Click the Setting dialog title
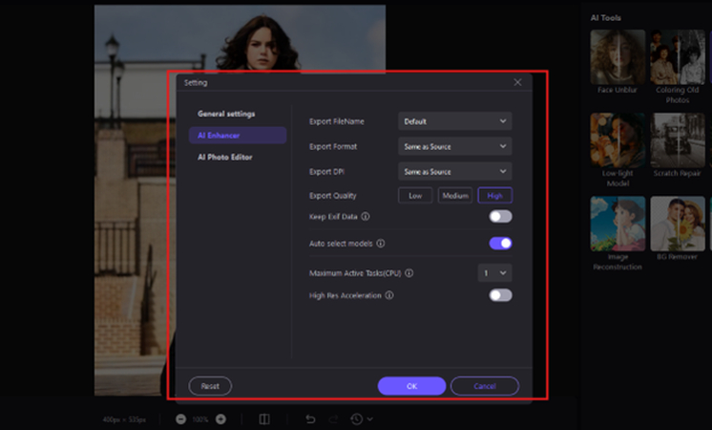 pyautogui.click(x=196, y=83)
